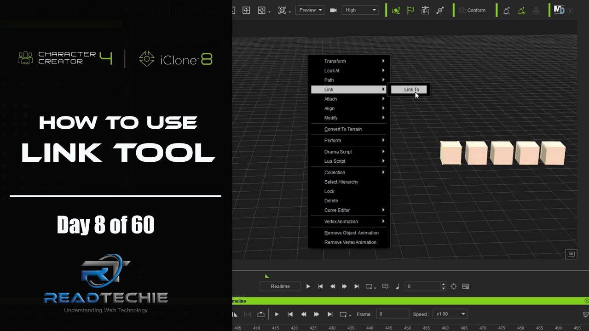Open the Drama Script submenu
Screen dimensions: 589x331
(348, 152)
